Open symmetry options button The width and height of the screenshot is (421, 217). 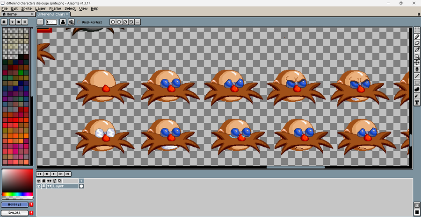click(138, 22)
